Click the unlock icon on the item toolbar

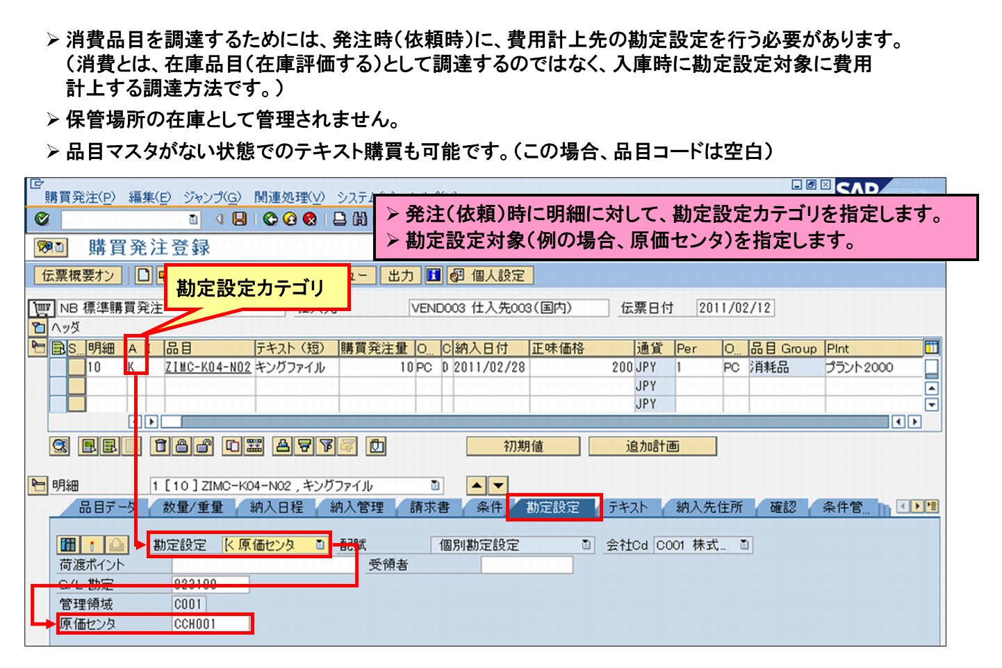tap(203, 446)
